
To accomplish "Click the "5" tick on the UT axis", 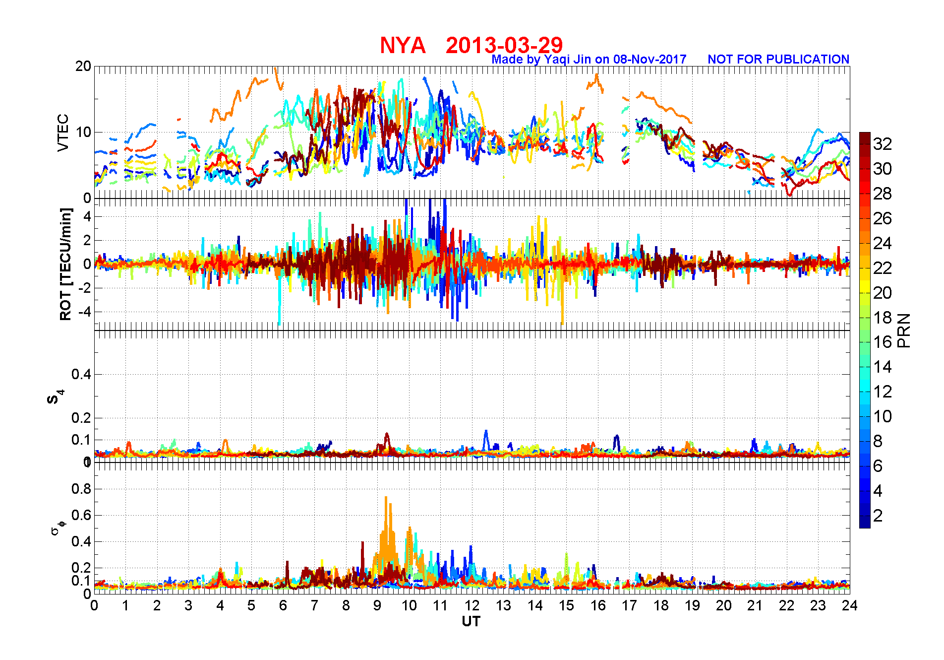I will coord(251,605).
